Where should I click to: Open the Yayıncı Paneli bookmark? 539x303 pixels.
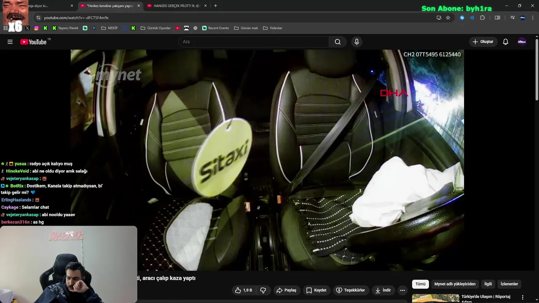click(x=65, y=28)
